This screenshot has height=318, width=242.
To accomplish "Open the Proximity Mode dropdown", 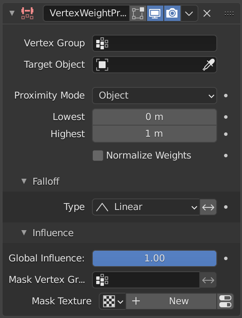I will (x=155, y=96).
